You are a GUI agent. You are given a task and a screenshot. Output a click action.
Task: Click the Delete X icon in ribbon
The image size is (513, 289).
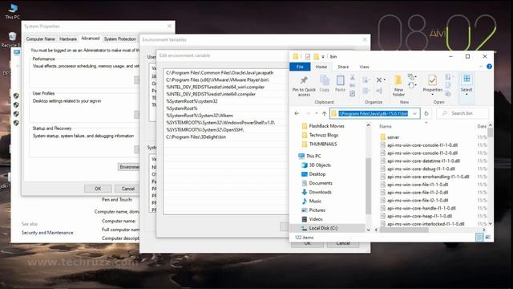[379, 79]
